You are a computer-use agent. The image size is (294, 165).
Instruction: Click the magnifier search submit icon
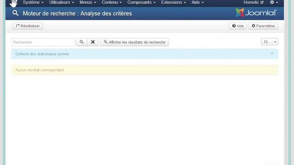click(x=82, y=42)
